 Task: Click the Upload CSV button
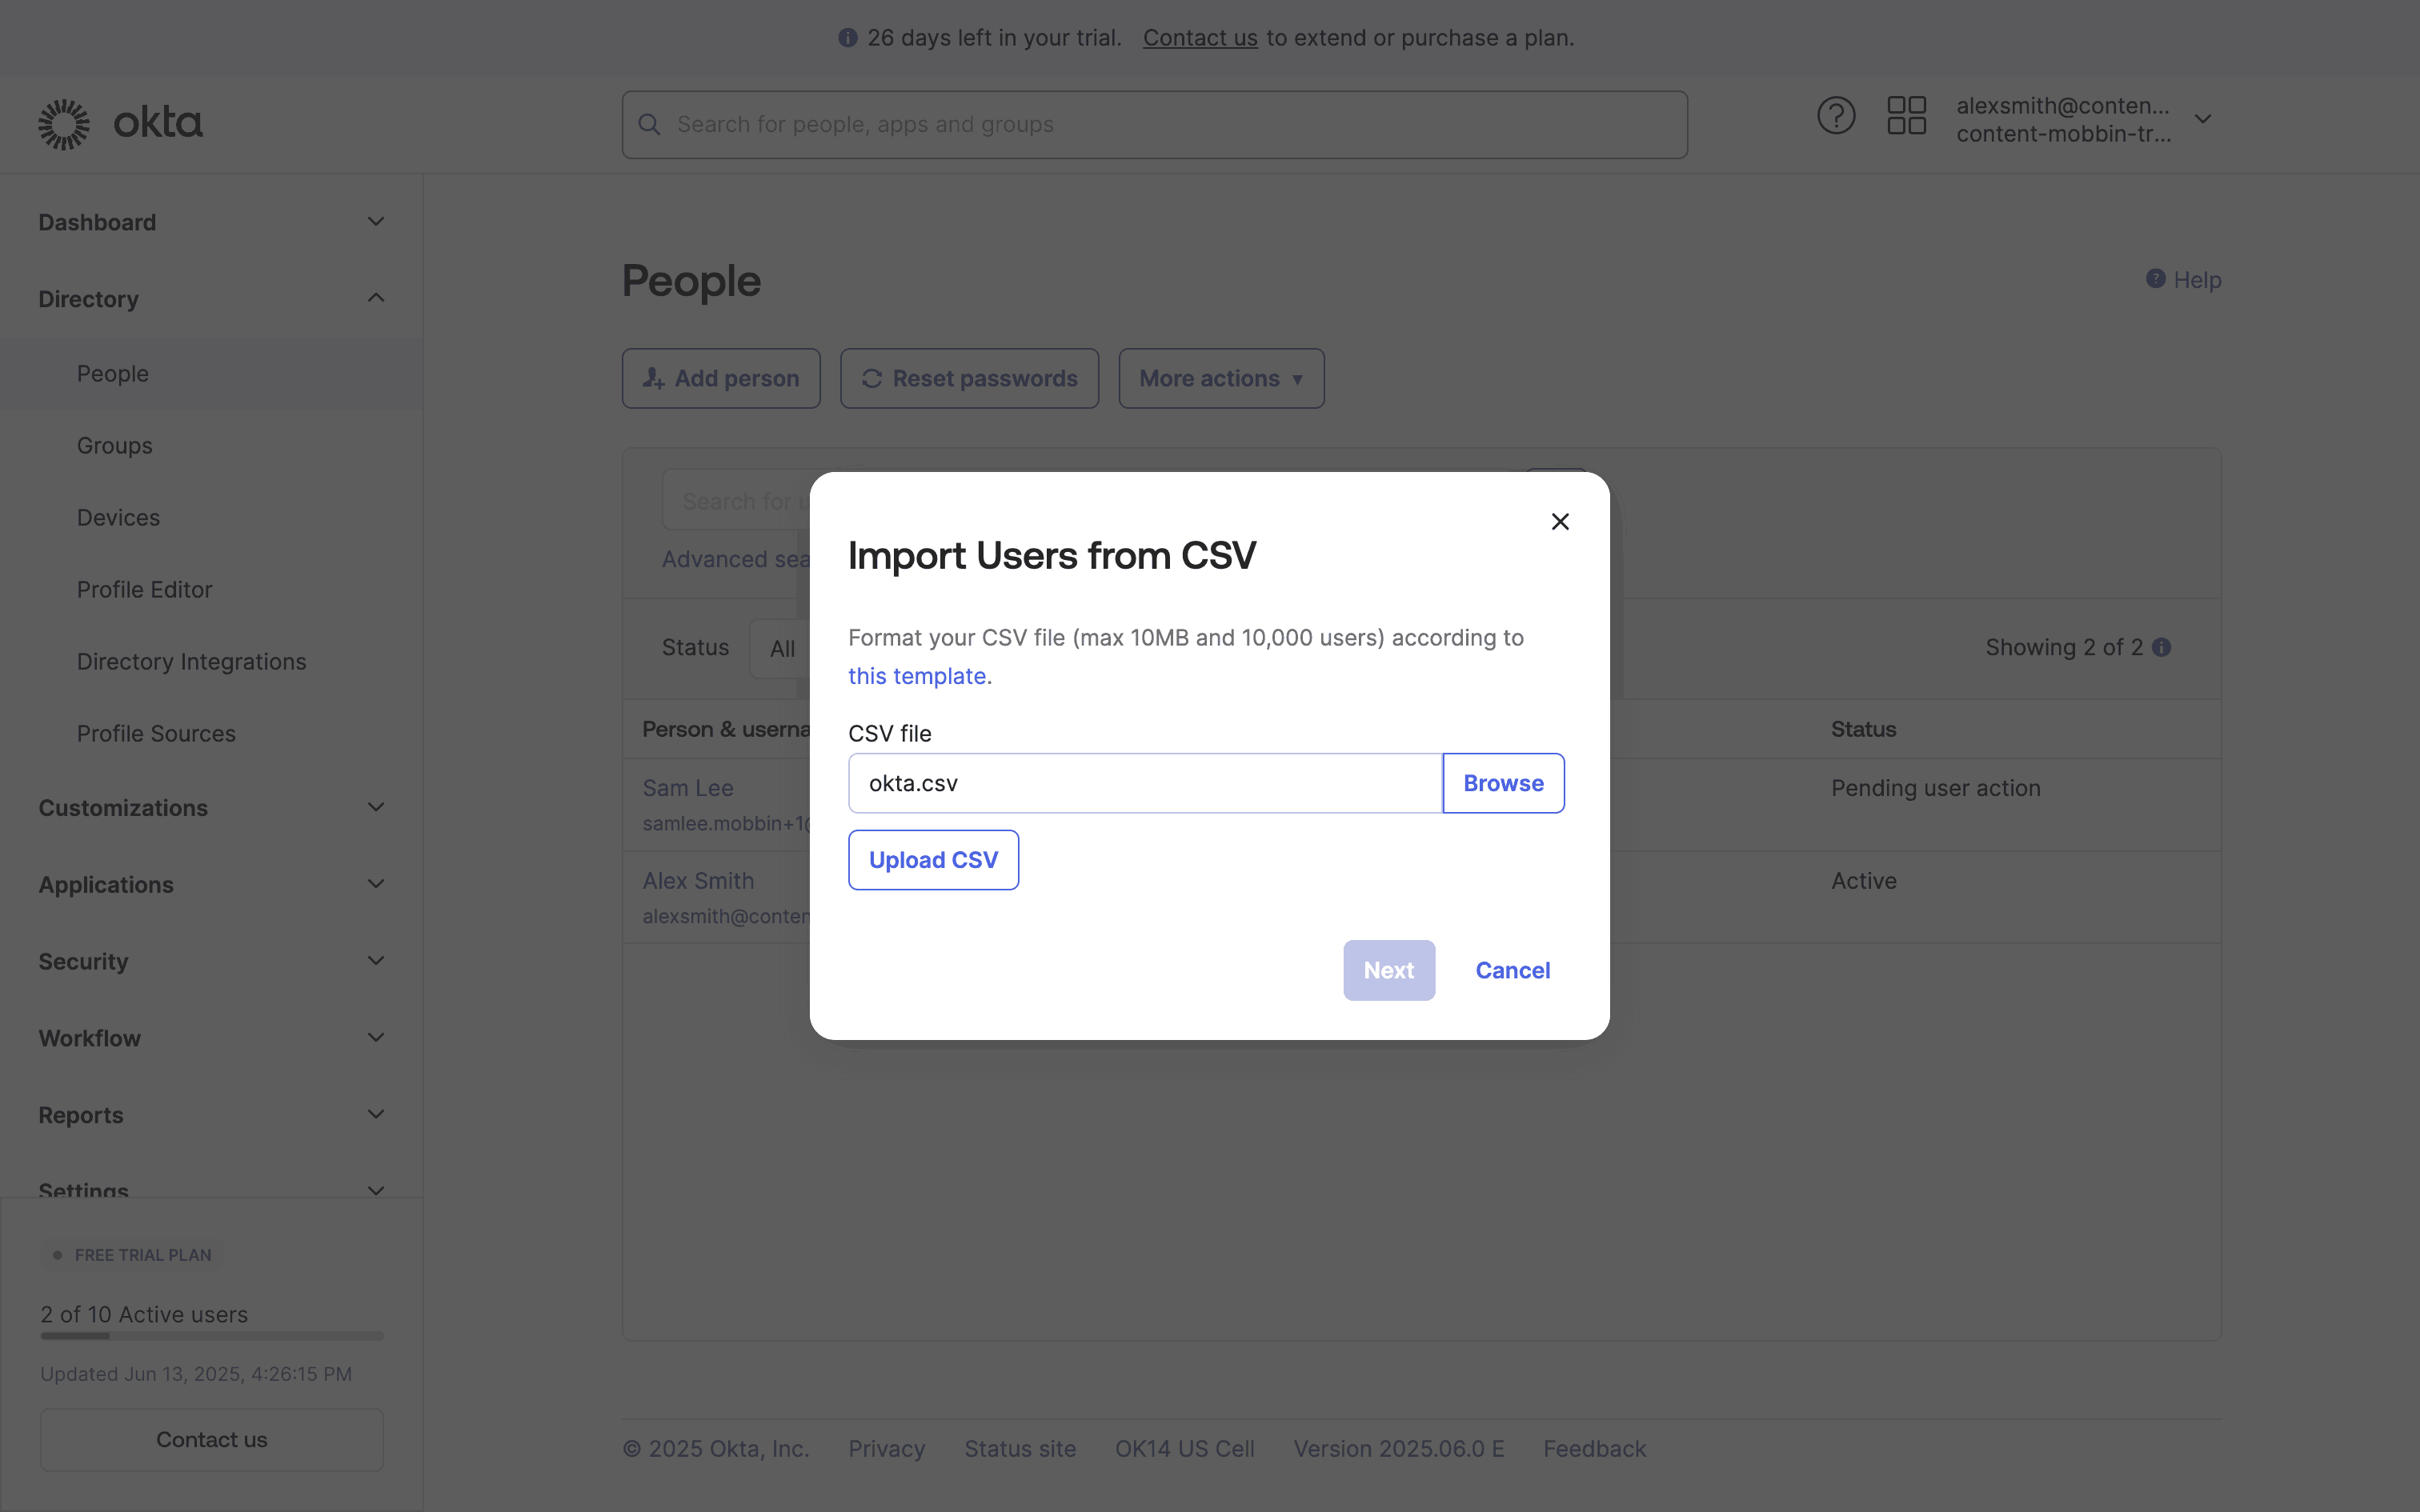click(x=933, y=860)
